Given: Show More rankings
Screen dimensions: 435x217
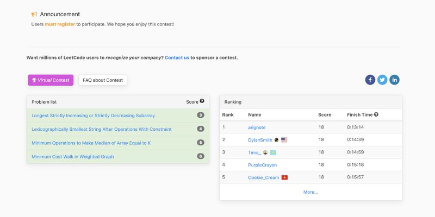Looking at the screenshot, I should 310,192.
